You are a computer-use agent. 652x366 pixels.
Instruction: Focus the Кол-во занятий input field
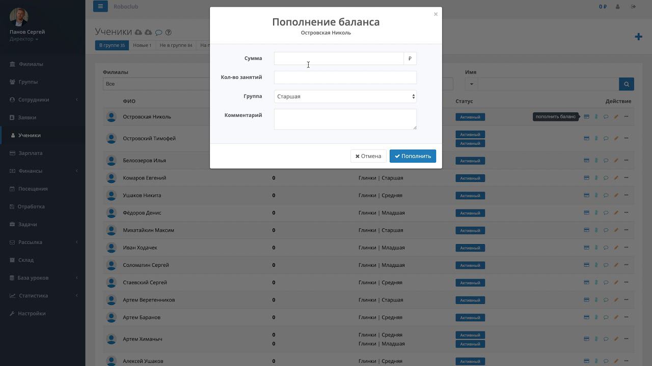coord(345,77)
